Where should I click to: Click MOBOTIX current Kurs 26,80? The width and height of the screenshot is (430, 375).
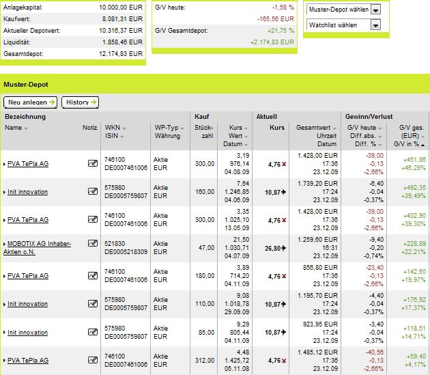[x=272, y=249]
